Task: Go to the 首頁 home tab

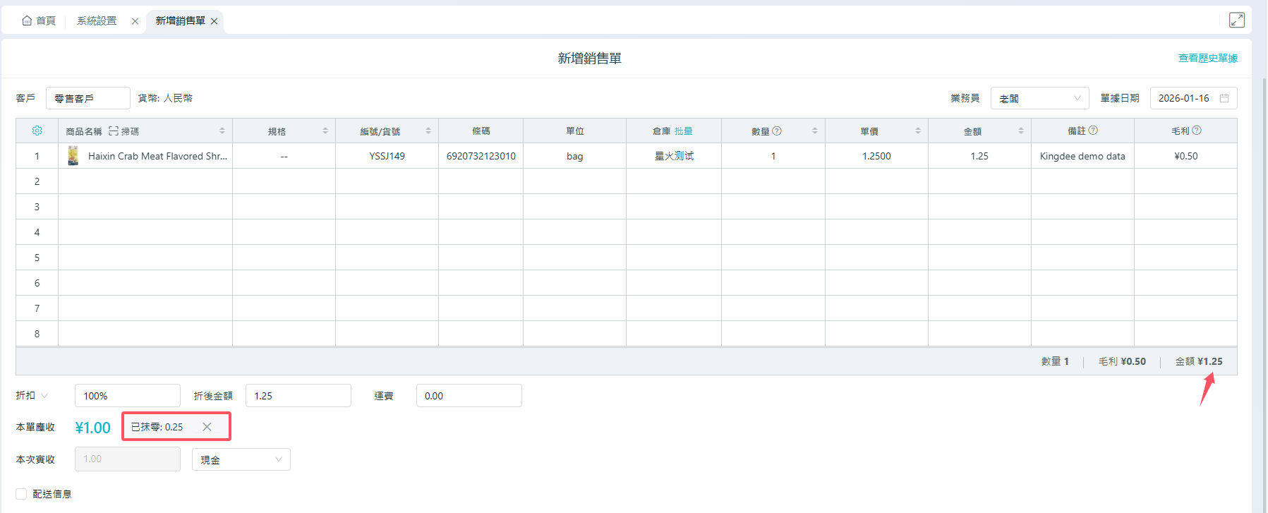Action: click(x=40, y=21)
